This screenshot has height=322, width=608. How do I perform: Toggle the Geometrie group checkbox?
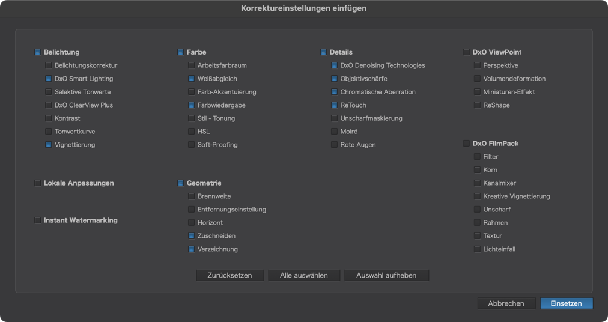pyautogui.click(x=180, y=183)
